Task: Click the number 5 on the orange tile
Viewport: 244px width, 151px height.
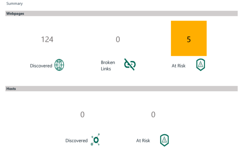Action: (x=189, y=39)
